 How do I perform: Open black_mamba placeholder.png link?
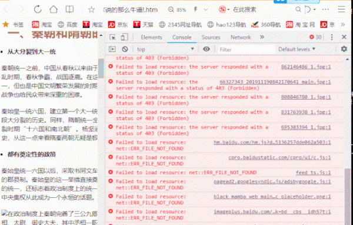click(272, 197)
